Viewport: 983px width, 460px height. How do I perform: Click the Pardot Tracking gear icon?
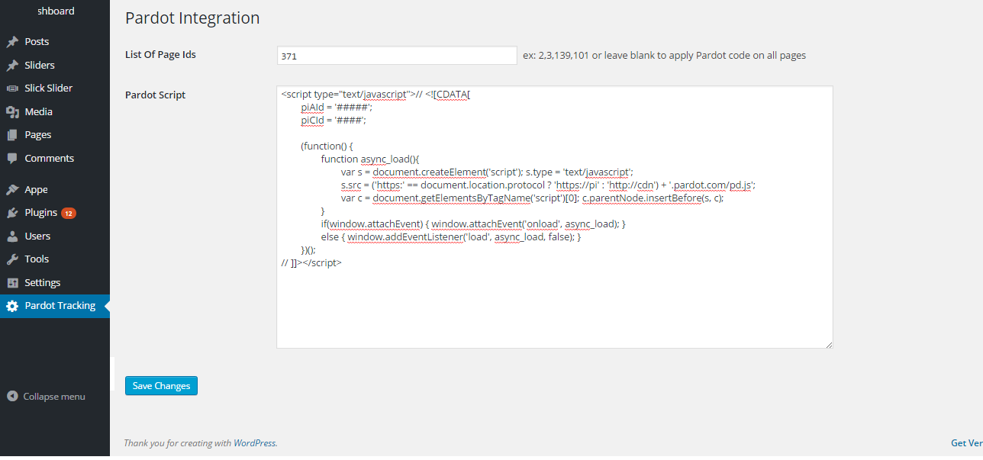pyautogui.click(x=12, y=306)
